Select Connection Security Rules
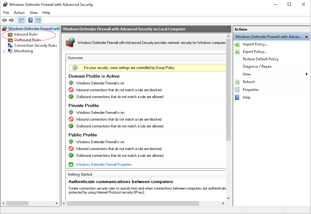The height and width of the screenshot is (214, 311). [x=34, y=45]
